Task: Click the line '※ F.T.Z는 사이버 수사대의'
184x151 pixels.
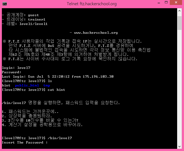Action: [x=70, y=59]
